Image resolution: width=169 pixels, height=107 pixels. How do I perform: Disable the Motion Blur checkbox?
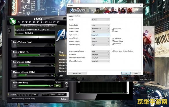113,29
